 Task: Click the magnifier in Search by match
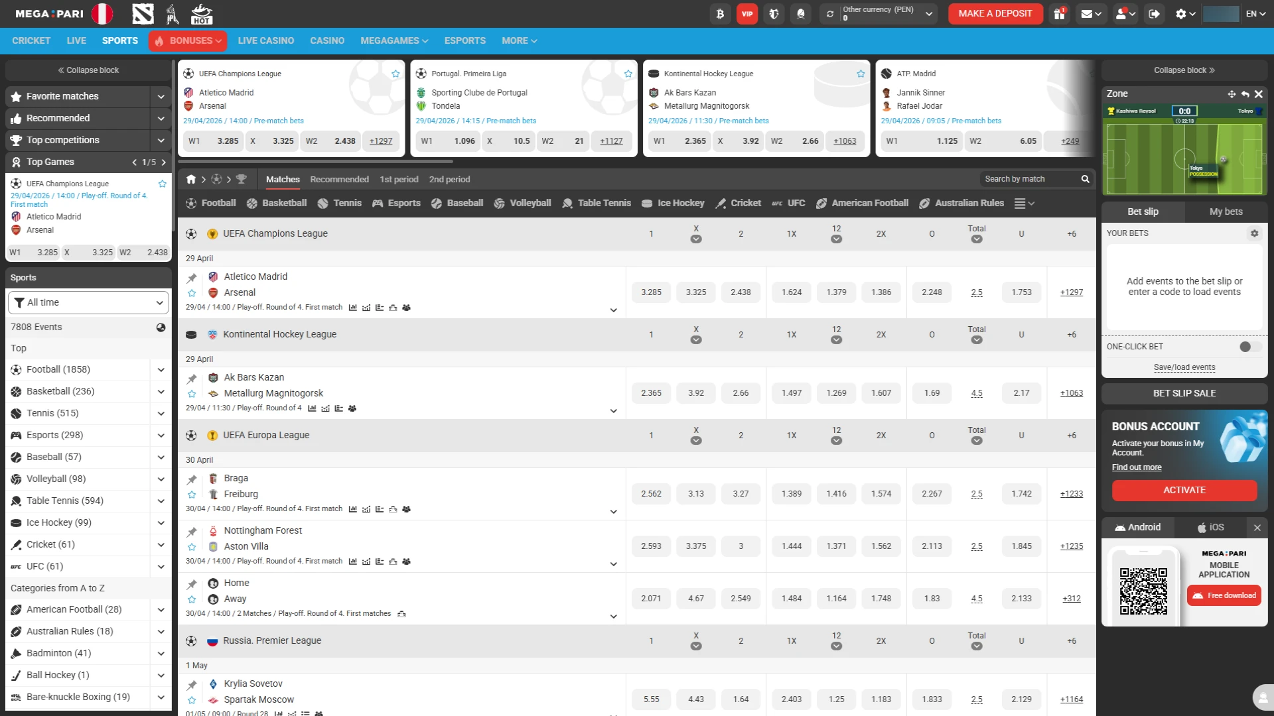point(1085,179)
